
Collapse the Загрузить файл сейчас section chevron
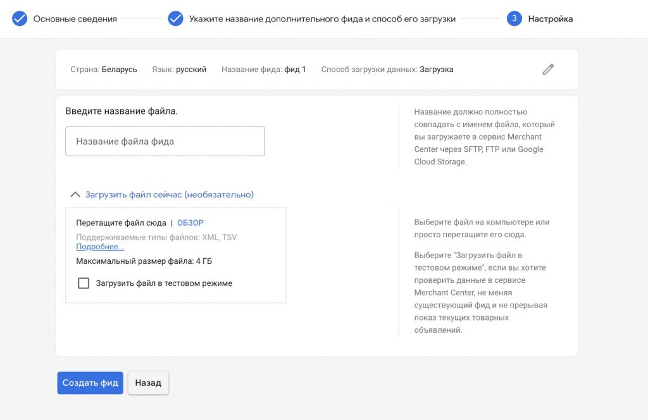point(75,195)
